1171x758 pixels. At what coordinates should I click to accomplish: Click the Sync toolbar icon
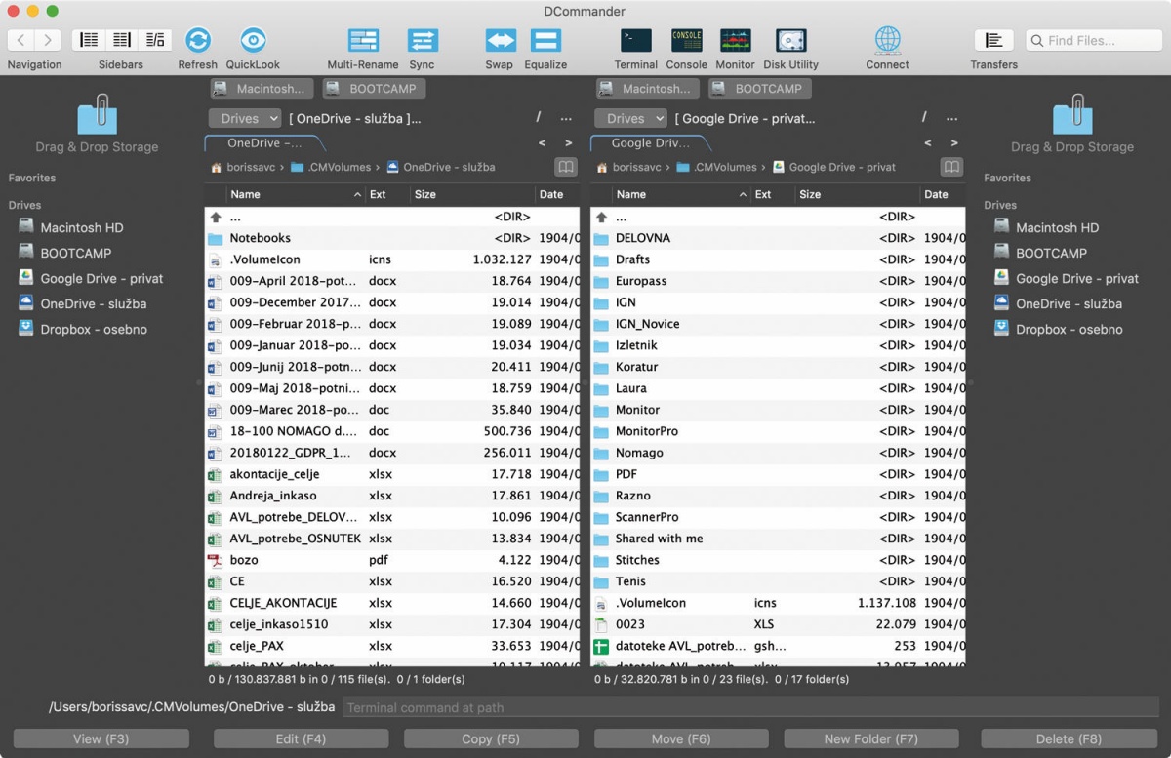(x=423, y=40)
